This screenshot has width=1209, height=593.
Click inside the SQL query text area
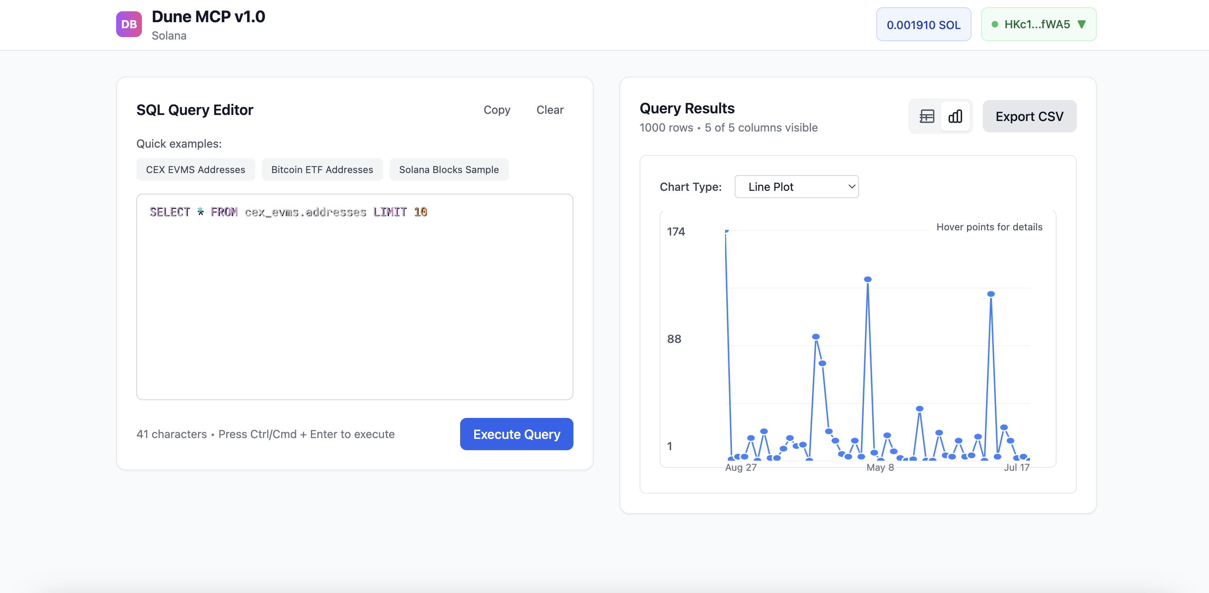point(354,301)
